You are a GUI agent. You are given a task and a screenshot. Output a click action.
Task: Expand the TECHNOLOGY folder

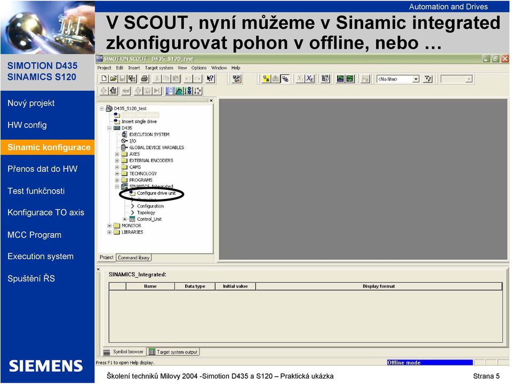117,174
